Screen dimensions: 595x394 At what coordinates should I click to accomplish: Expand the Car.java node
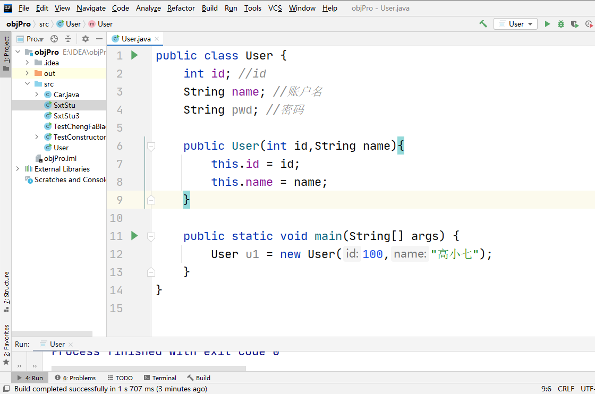pyautogui.click(x=37, y=95)
